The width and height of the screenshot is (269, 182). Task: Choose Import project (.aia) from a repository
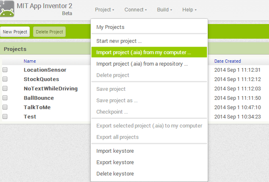(142, 64)
